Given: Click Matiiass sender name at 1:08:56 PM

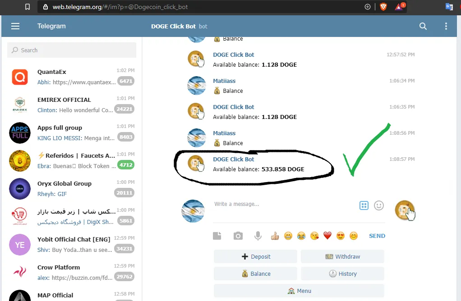Looking at the screenshot, I should pos(224,133).
